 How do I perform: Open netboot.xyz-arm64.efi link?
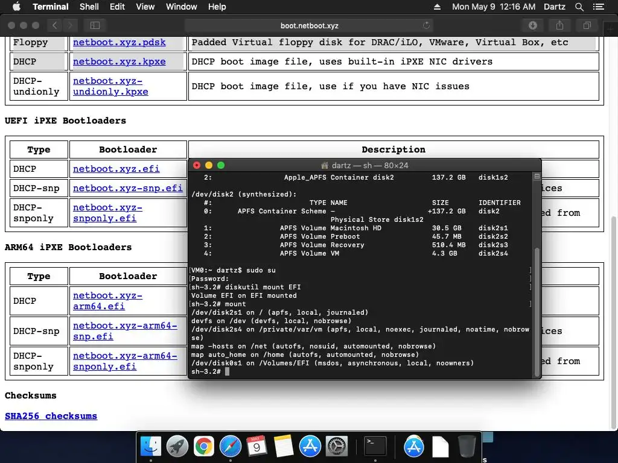point(107,301)
